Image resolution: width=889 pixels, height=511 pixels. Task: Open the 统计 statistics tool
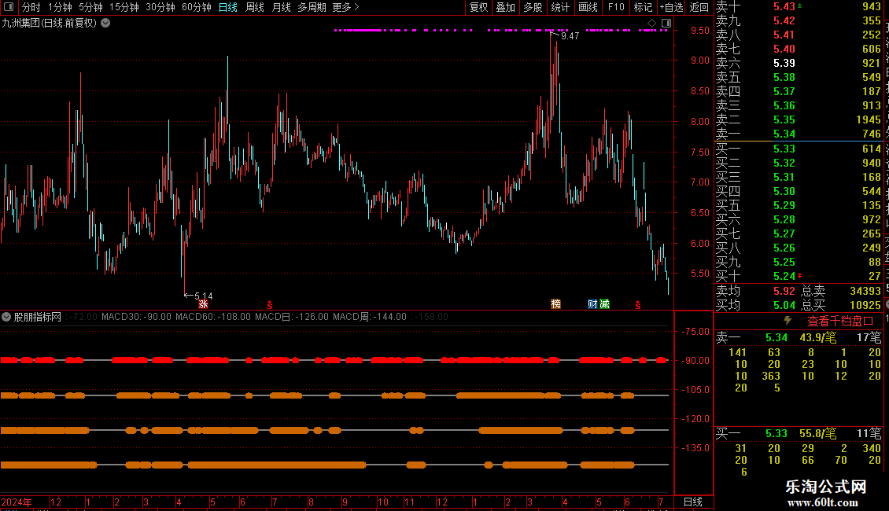tap(560, 7)
